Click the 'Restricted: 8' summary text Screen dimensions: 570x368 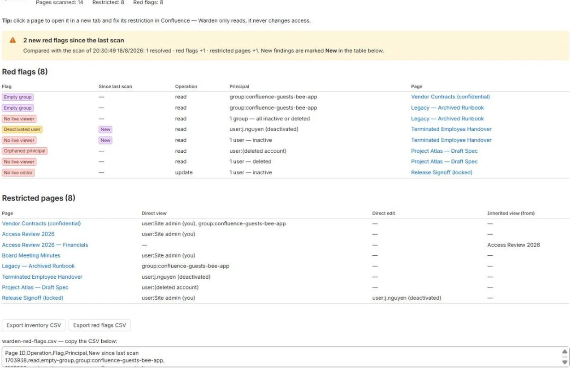tap(108, 3)
